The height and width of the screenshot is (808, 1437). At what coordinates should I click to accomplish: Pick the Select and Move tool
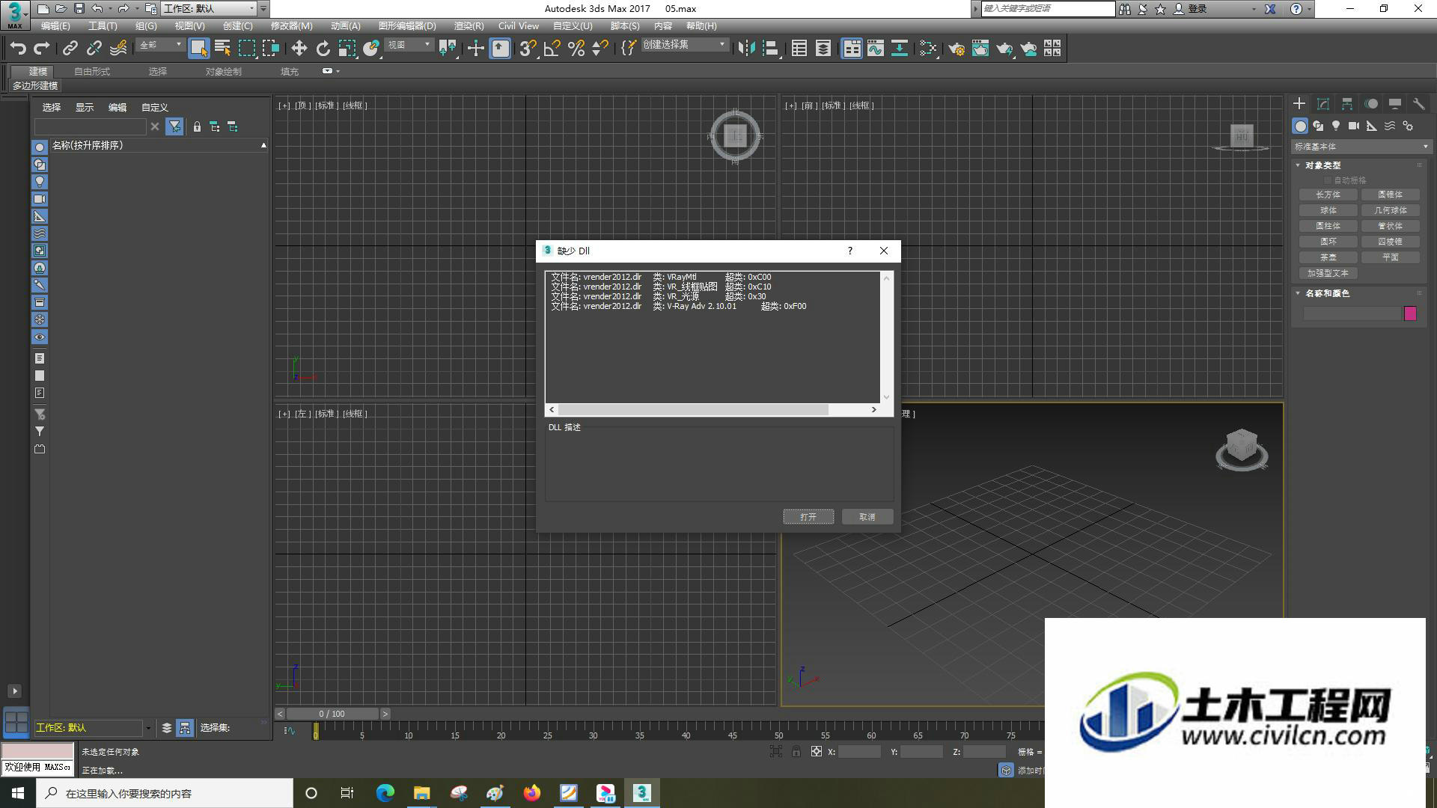click(299, 49)
